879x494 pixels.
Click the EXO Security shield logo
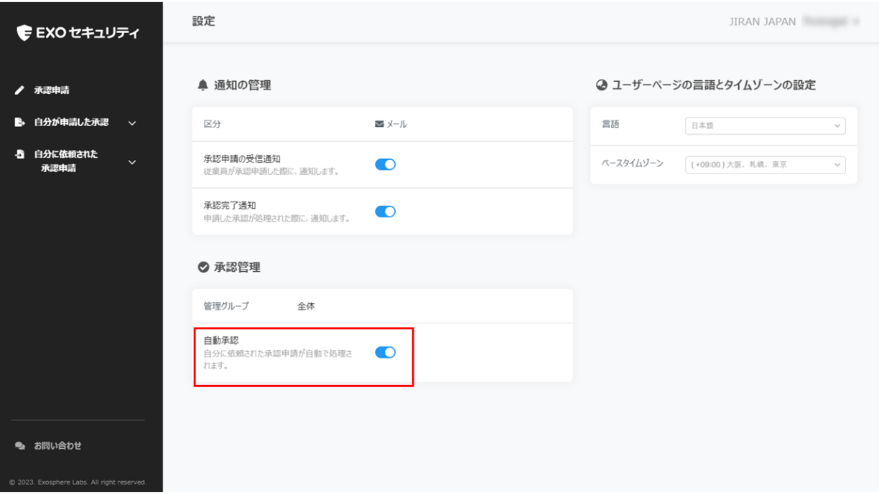pyautogui.click(x=24, y=33)
